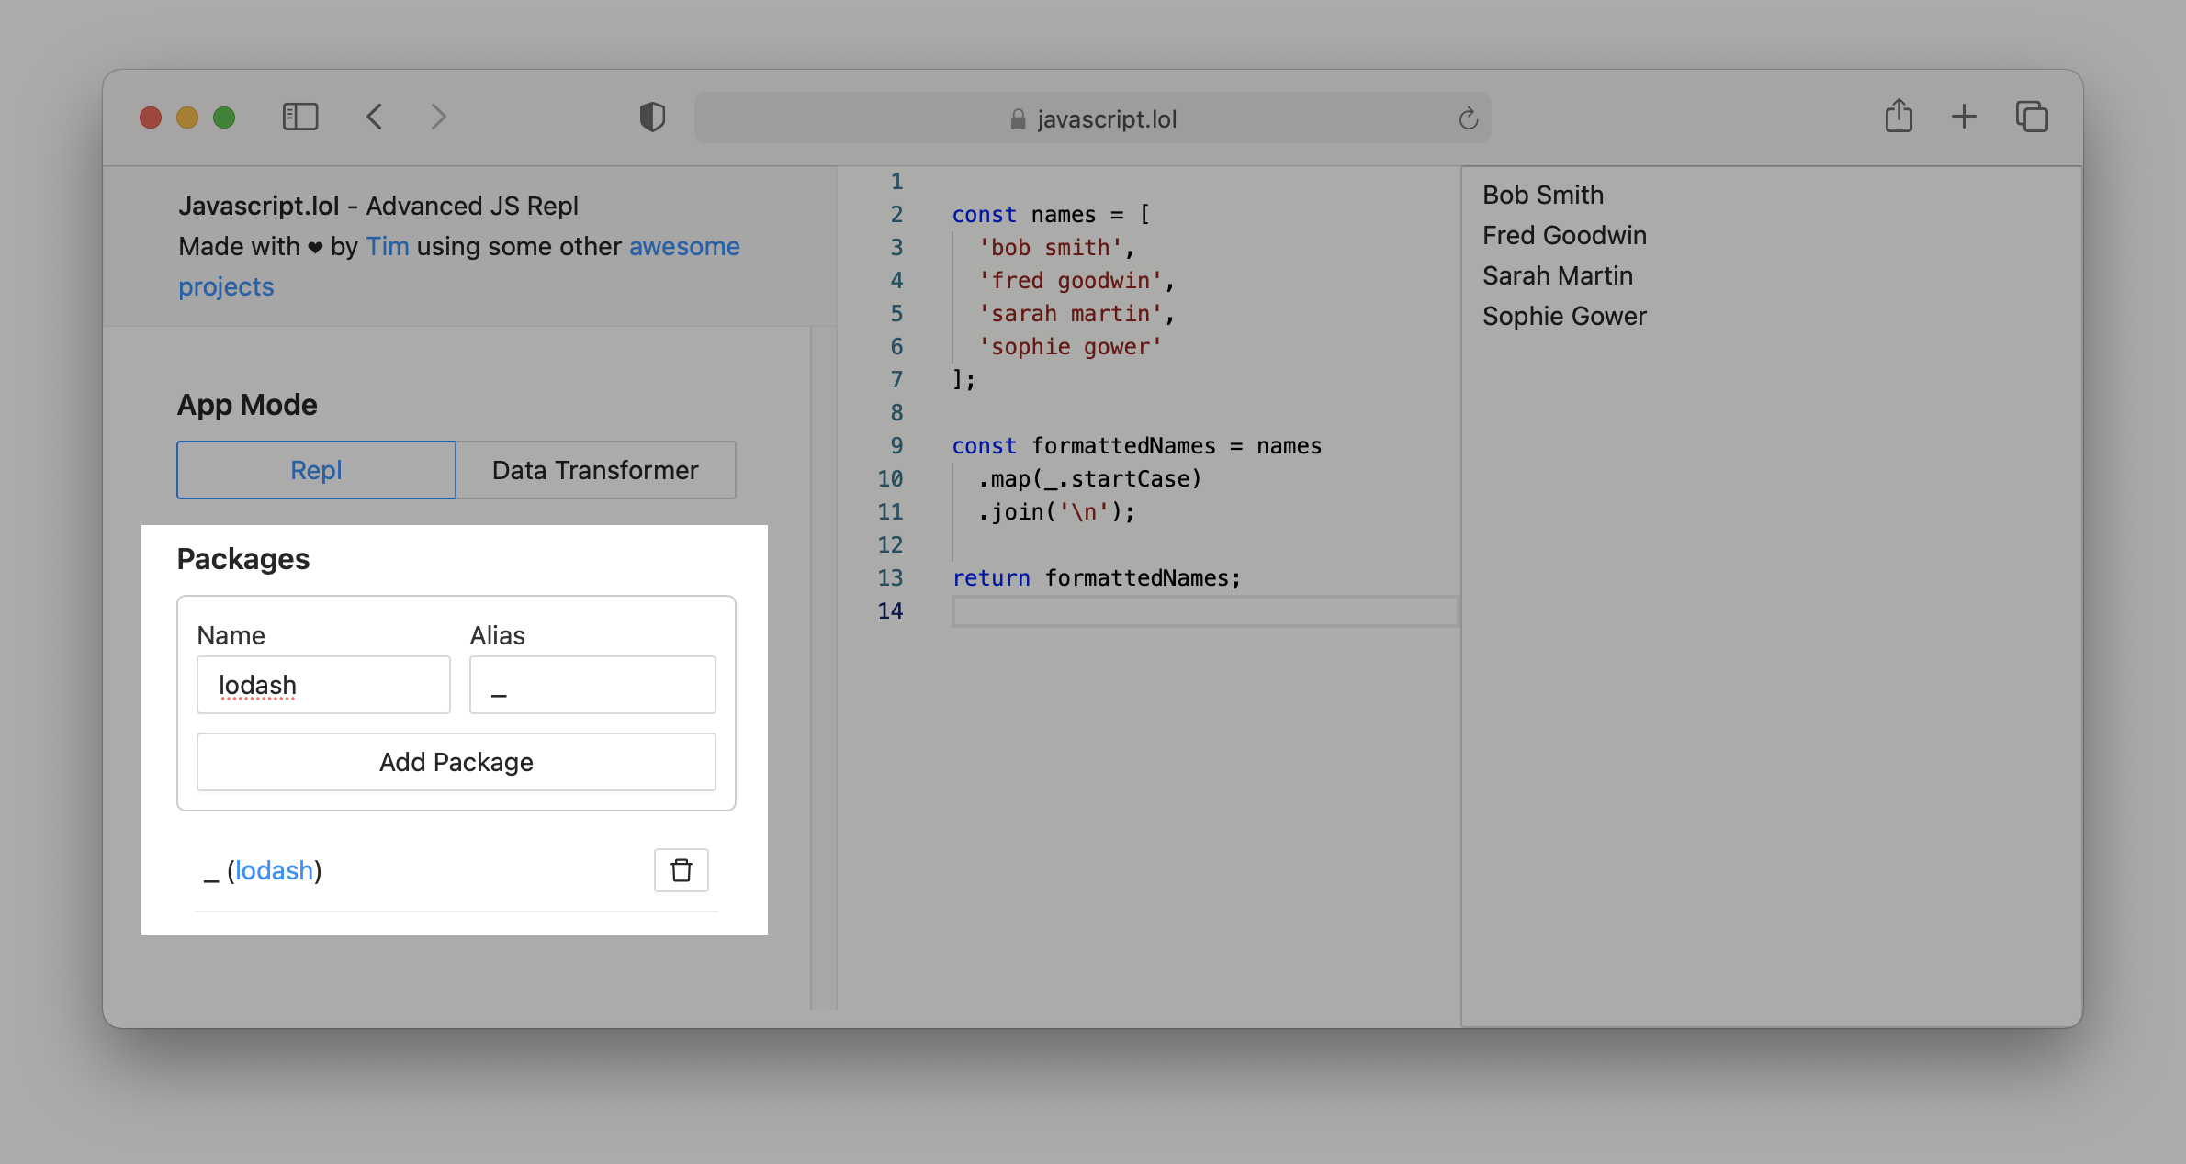This screenshot has height=1164, width=2186.
Task: Click the 'sarah martin' string in code
Action: (x=1071, y=314)
